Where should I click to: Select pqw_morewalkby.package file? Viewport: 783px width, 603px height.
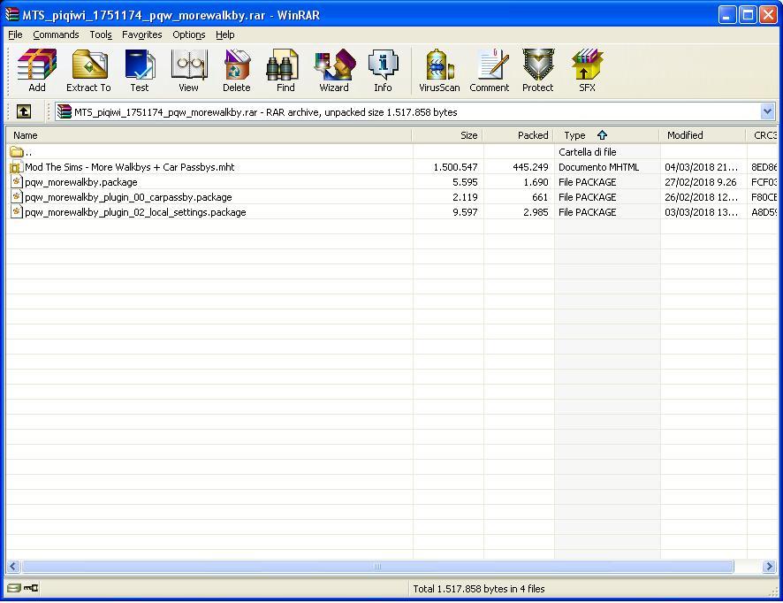[x=81, y=182]
